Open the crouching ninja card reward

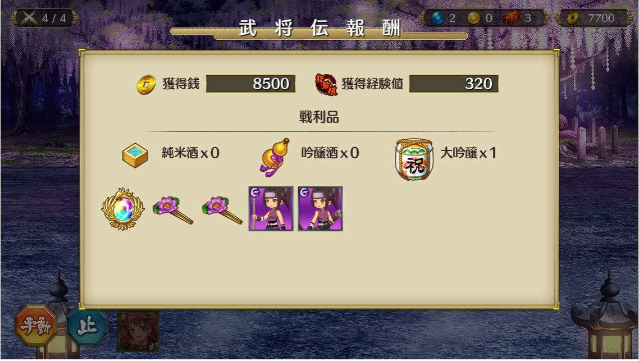click(x=320, y=209)
